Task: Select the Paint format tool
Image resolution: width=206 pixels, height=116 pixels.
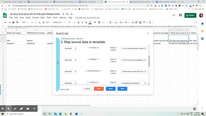Action: [17, 23]
